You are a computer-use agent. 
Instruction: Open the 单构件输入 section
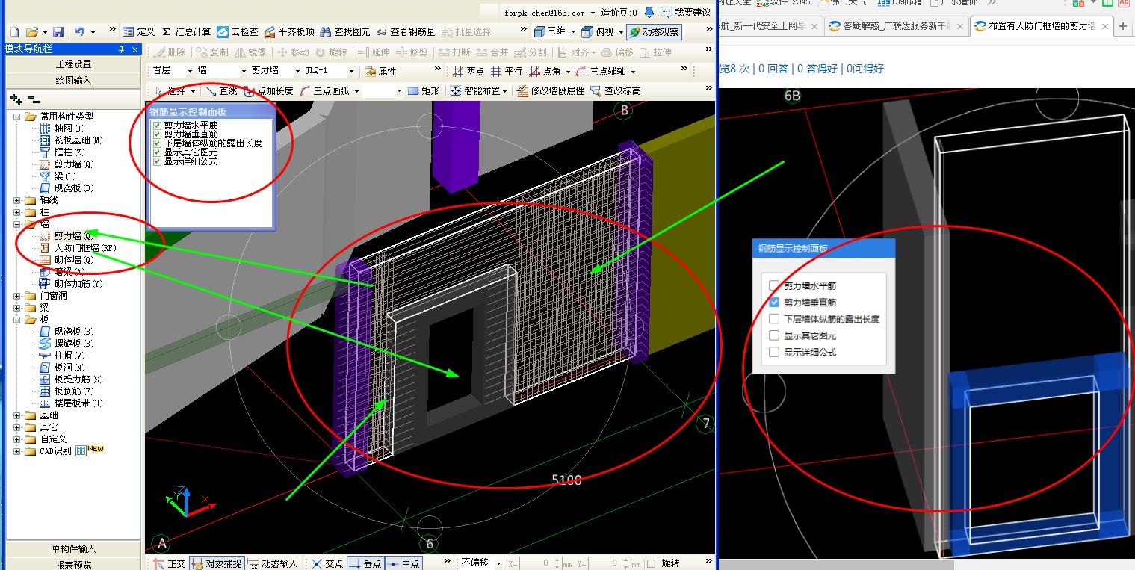[x=73, y=549]
